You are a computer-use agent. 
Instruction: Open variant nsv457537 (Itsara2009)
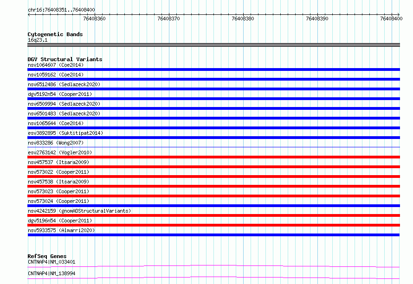[58, 162]
